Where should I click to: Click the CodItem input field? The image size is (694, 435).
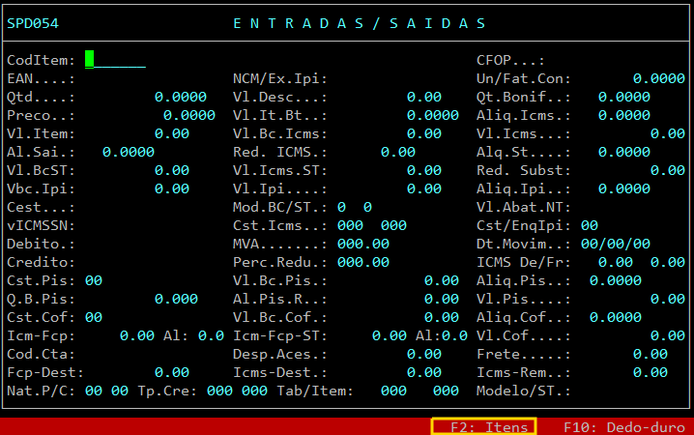[x=114, y=60]
